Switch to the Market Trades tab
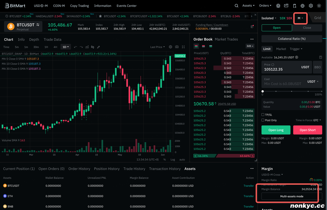The image size is (327, 210). coord(226,39)
